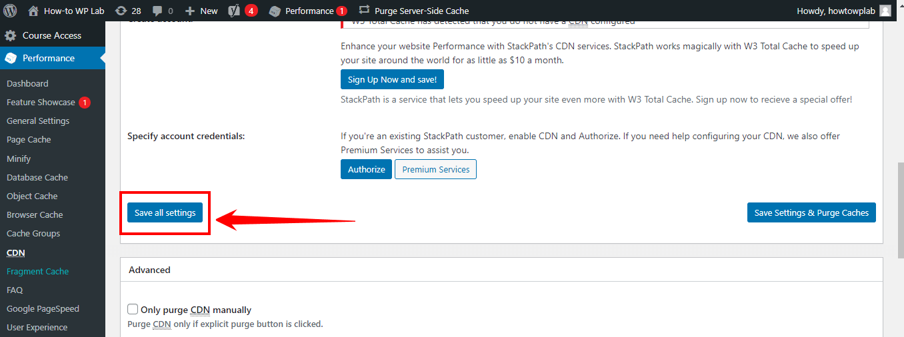Viewport: 904px width, 337px height.
Task: Click the Feature Showcase notification badge
Action: coord(84,103)
